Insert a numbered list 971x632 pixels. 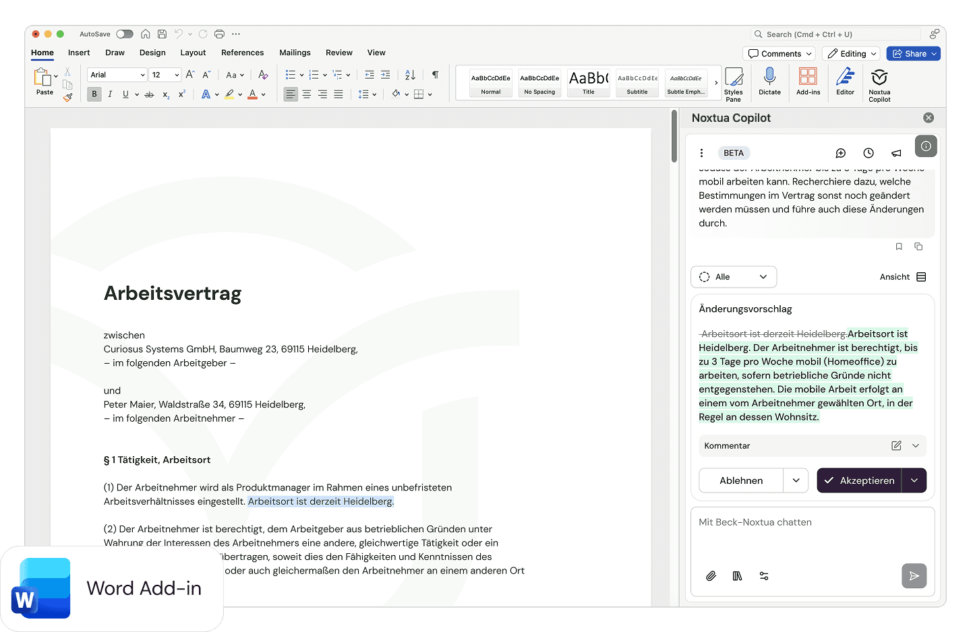point(314,75)
